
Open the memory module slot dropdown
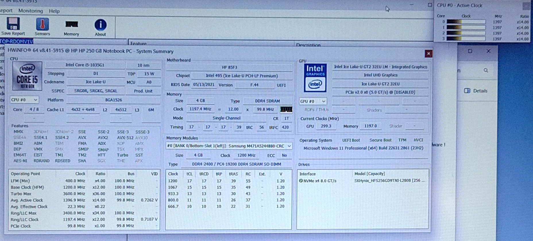tap(229, 146)
